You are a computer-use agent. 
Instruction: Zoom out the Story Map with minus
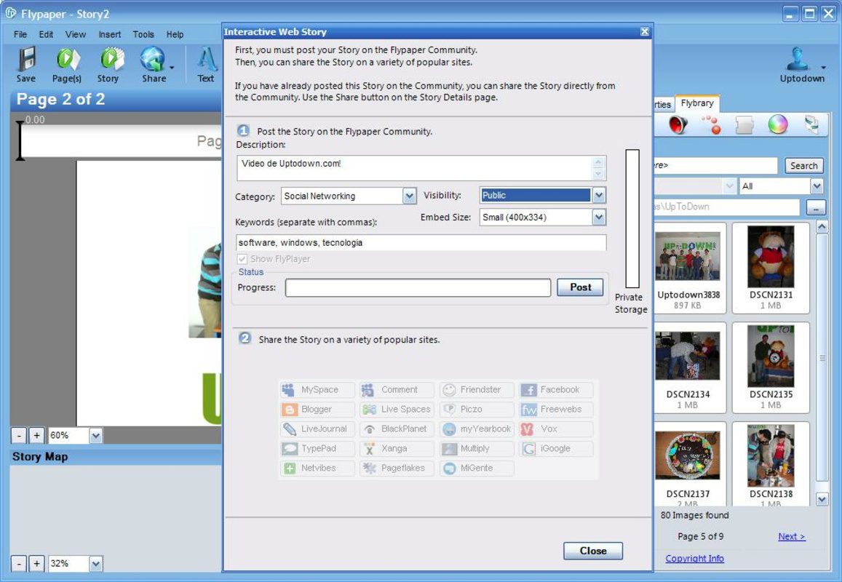(19, 563)
